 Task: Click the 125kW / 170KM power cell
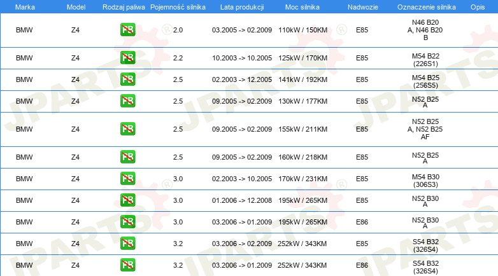click(x=302, y=58)
